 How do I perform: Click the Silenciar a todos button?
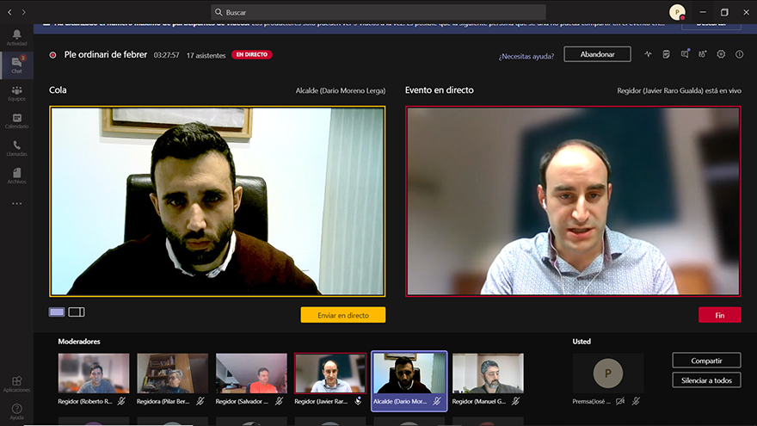point(705,380)
